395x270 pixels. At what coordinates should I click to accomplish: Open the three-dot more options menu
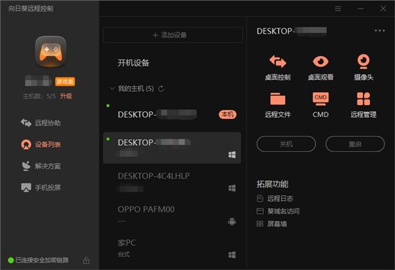[x=379, y=30]
